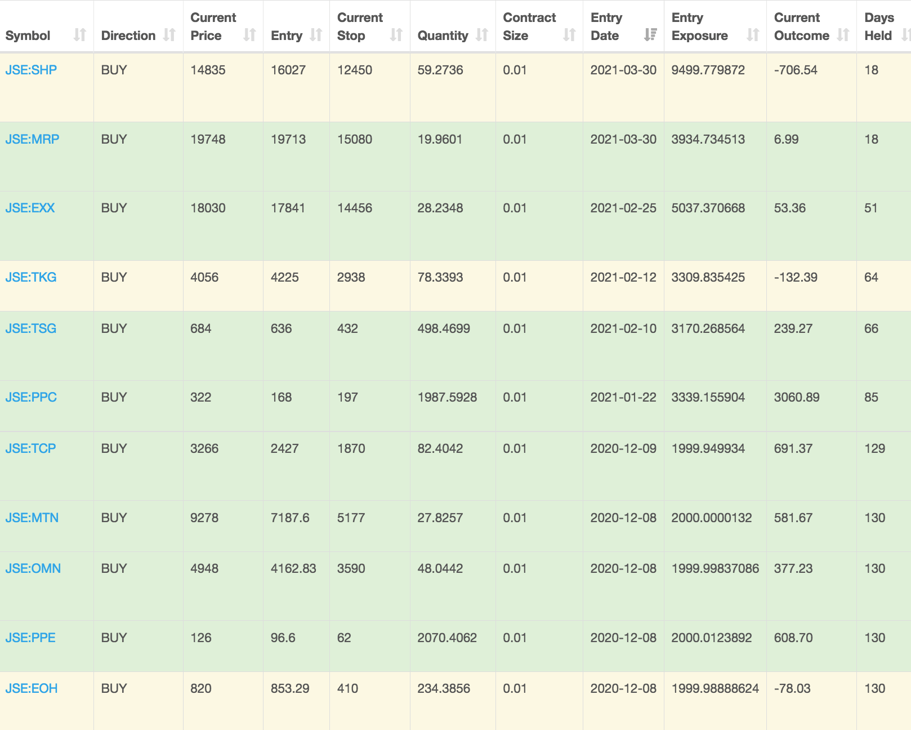Screen dimensions: 911x730
Task: Sort by Entry Exposure arrows icon
Action: 753,35
